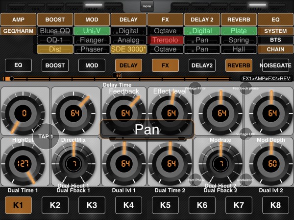Toggle EQ on/off in effect switch row
The width and height of the screenshot is (294, 220).
pos(18,65)
